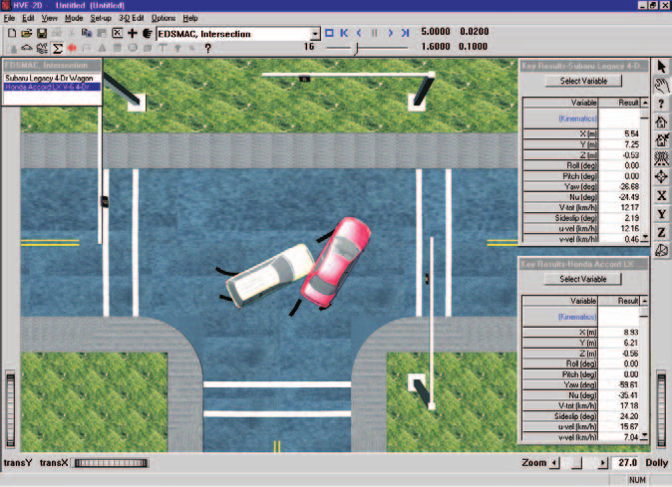
Task: Select Honda Accord LX V-6 4-Dr in list
Action: (x=52, y=87)
